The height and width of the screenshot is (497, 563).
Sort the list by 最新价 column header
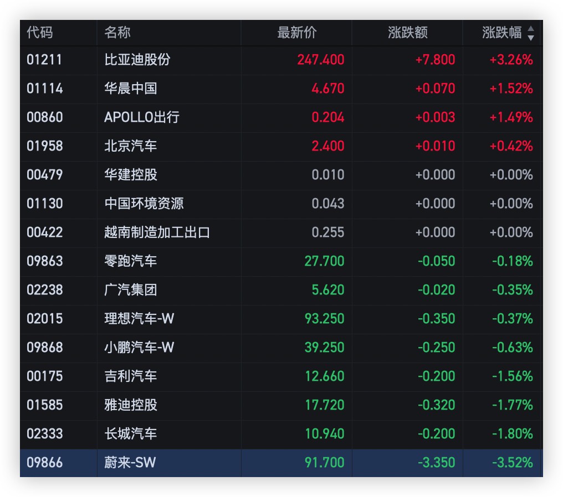pyautogui.click(x=297, y=33)
